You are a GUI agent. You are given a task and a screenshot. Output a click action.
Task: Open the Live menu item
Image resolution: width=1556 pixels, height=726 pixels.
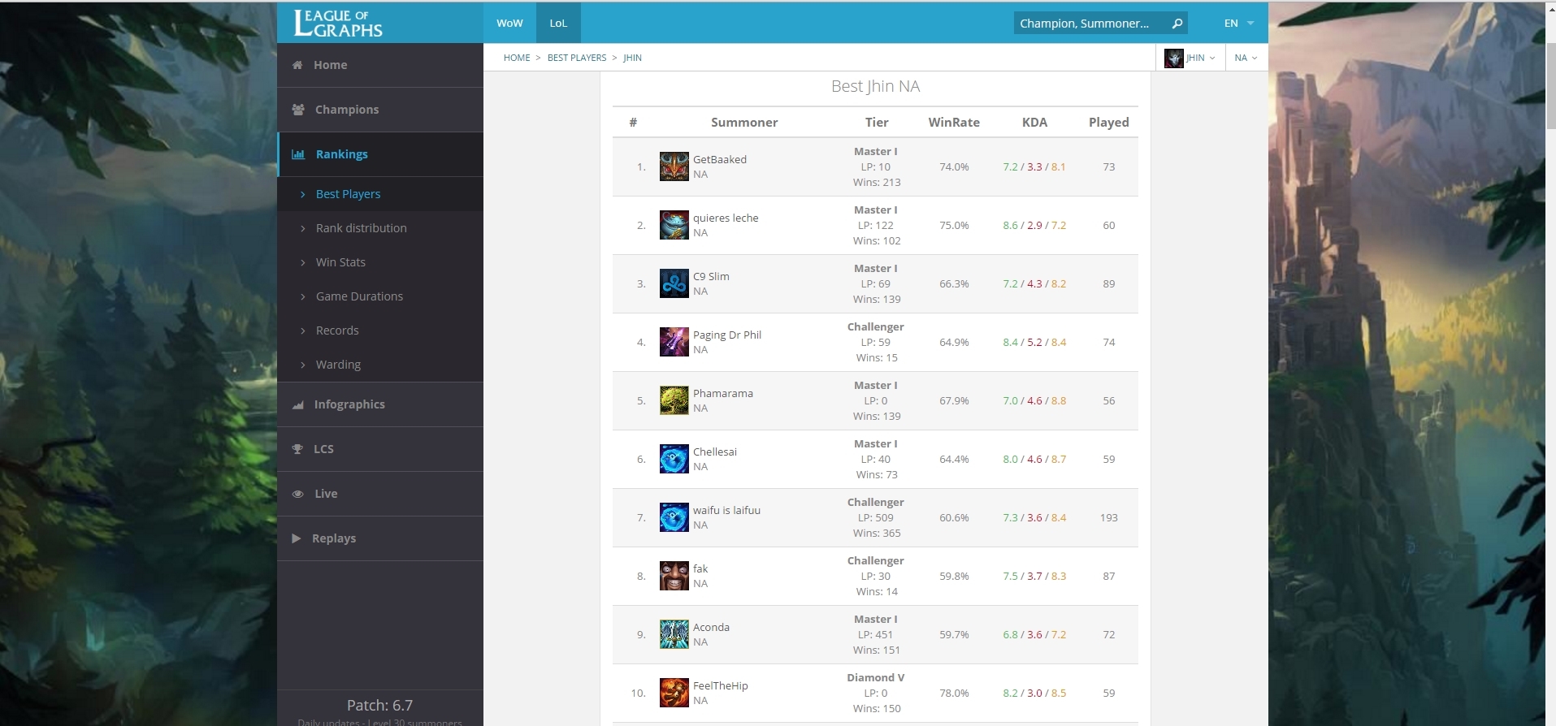[380, 494]
